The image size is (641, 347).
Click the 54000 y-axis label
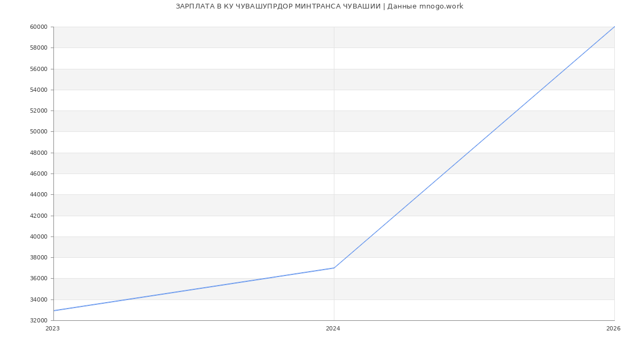pyautogui.click(x=38, y=90)
